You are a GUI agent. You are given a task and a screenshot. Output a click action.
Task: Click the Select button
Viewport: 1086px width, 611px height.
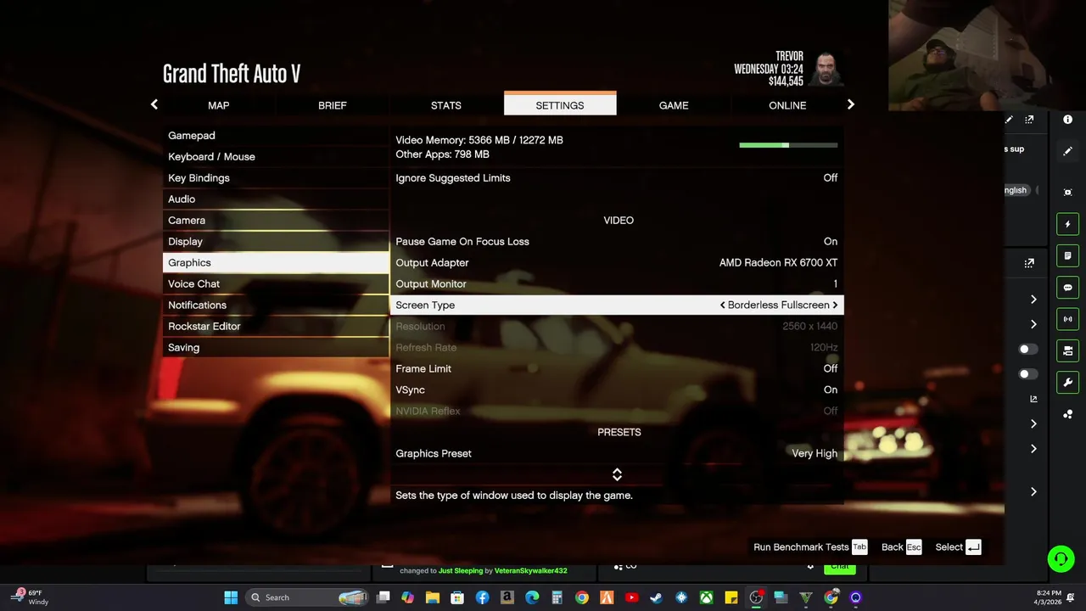tap(958, 547)
